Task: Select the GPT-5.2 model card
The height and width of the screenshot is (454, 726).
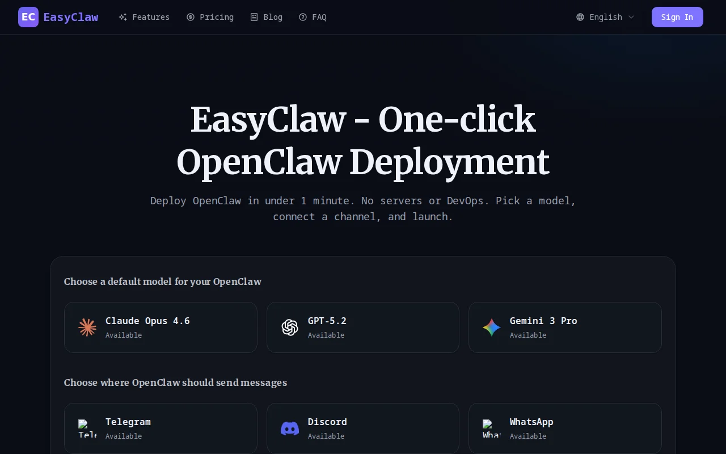Action: click(363, 327)
